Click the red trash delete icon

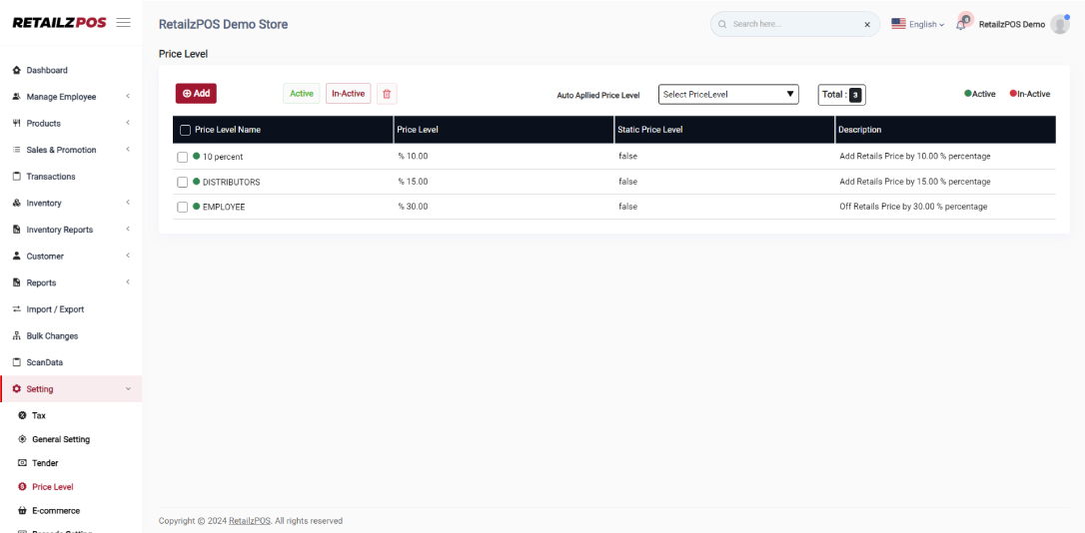387,94
